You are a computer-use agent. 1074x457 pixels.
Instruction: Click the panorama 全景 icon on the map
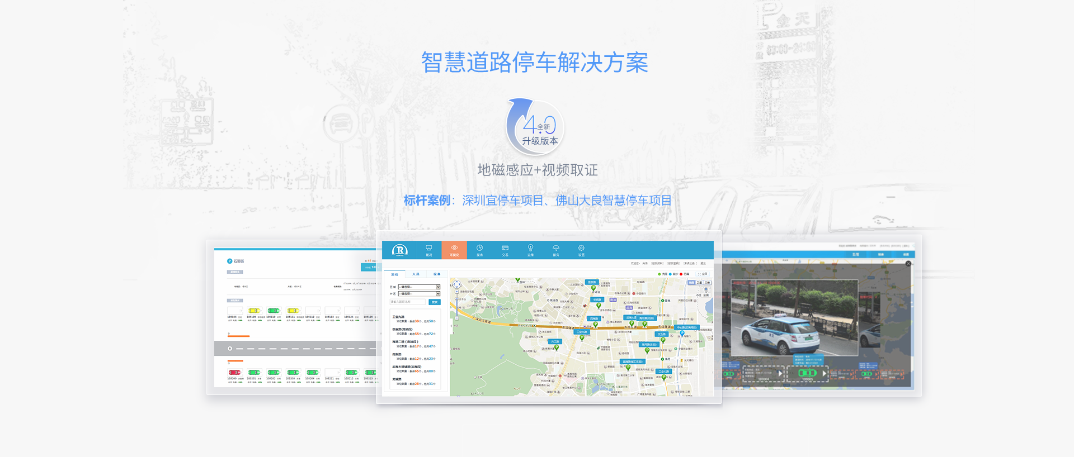pyautogui.click(x=706, y=292)
